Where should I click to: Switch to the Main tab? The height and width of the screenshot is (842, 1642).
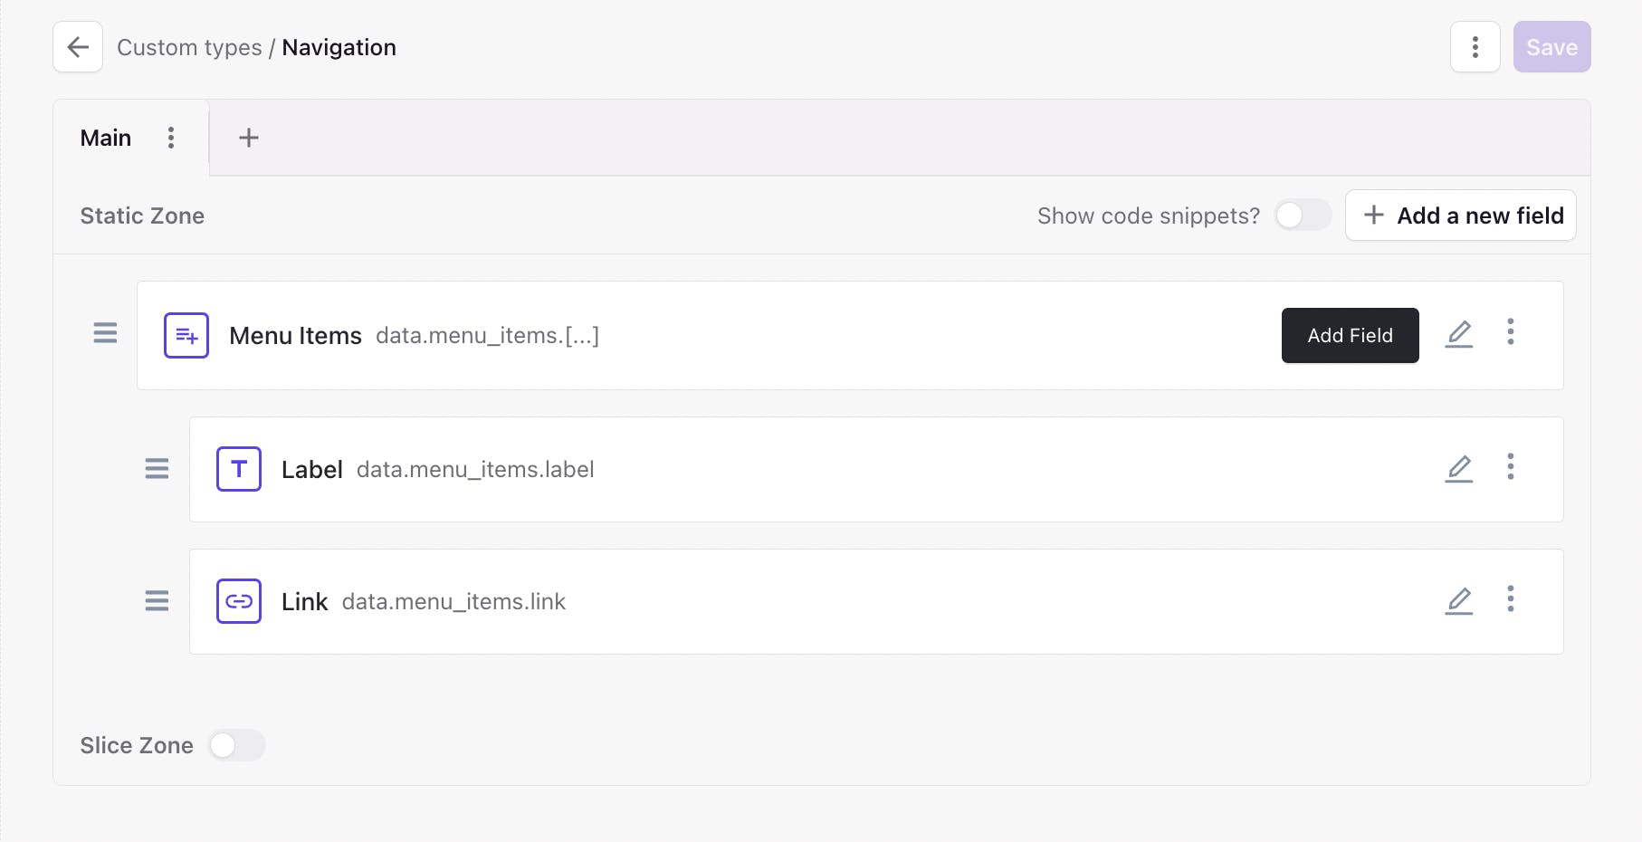pos(105,138)
